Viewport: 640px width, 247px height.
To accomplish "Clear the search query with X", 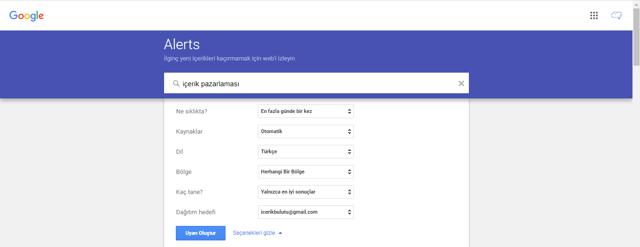I will coord(461,83).
